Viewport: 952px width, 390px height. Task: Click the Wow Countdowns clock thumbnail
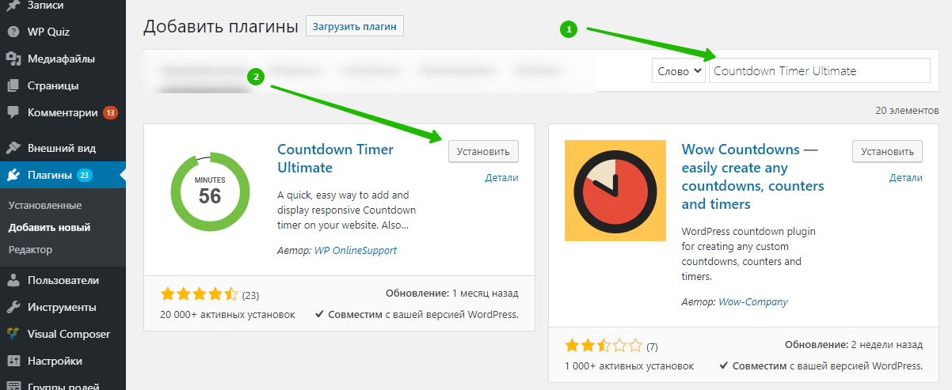[615, 191]
